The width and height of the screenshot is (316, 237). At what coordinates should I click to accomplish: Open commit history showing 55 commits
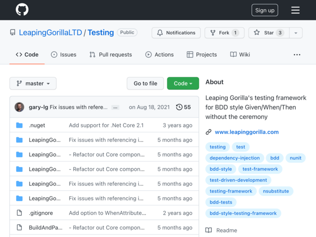183,107
